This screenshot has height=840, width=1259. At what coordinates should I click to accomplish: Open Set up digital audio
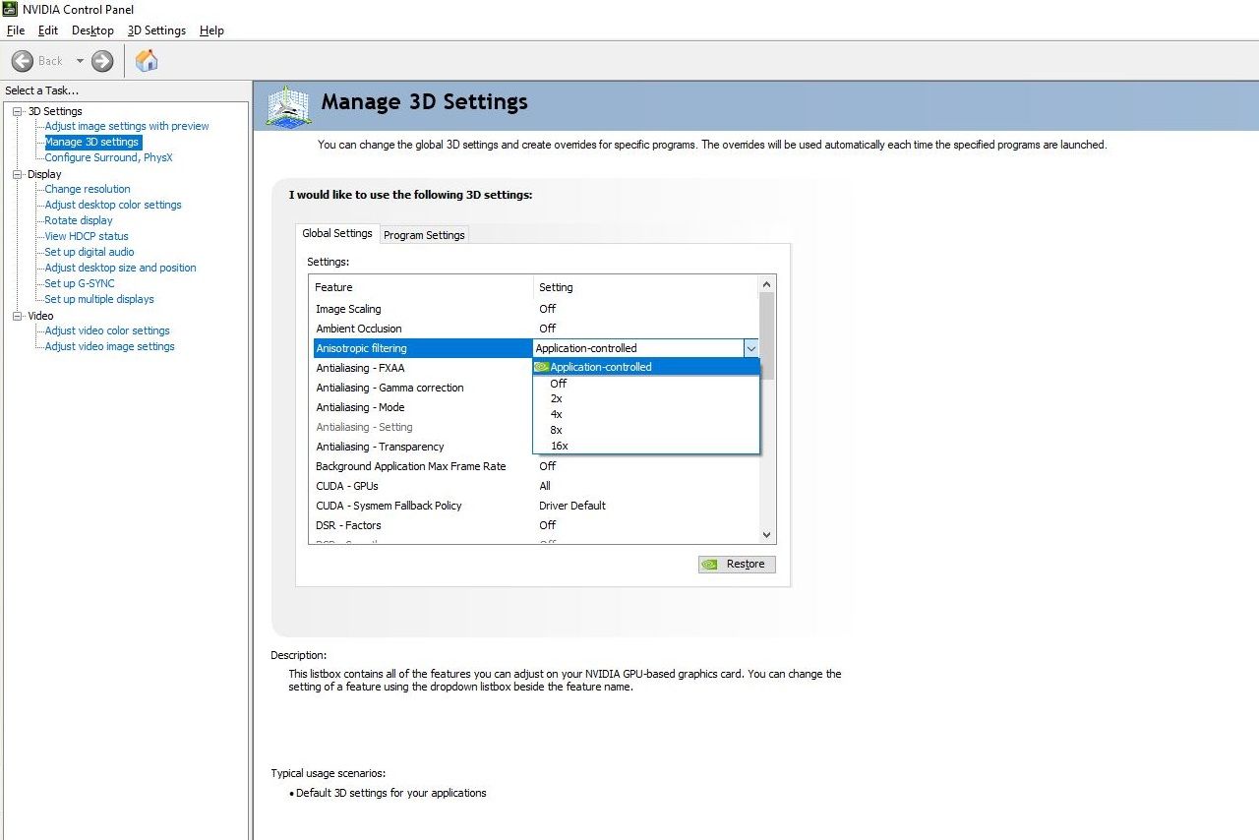[90, 252]
